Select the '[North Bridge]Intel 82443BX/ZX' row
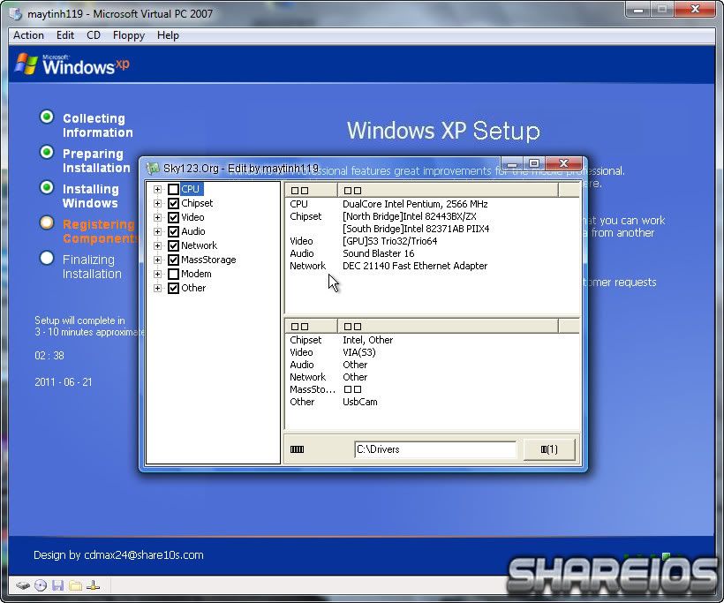The width and height of the screenshot is (724, 603). [x=433, y=216]
